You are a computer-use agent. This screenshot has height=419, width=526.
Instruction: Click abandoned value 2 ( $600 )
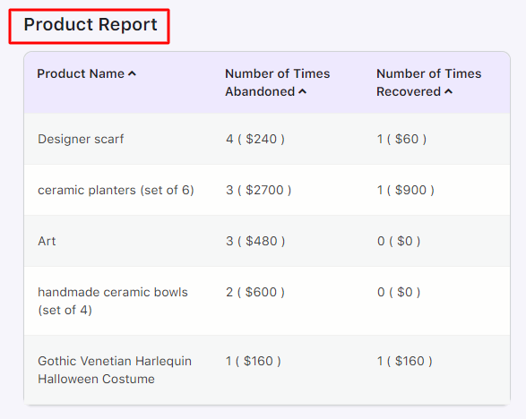tap(255, 292)
